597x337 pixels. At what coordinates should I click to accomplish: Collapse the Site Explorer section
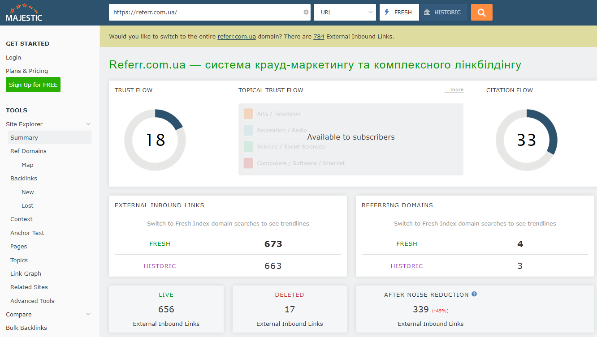(88, 124)
